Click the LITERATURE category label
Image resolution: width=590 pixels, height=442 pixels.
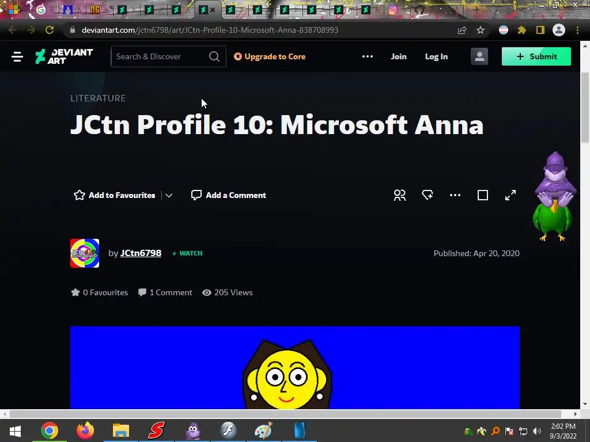(98, 98)
